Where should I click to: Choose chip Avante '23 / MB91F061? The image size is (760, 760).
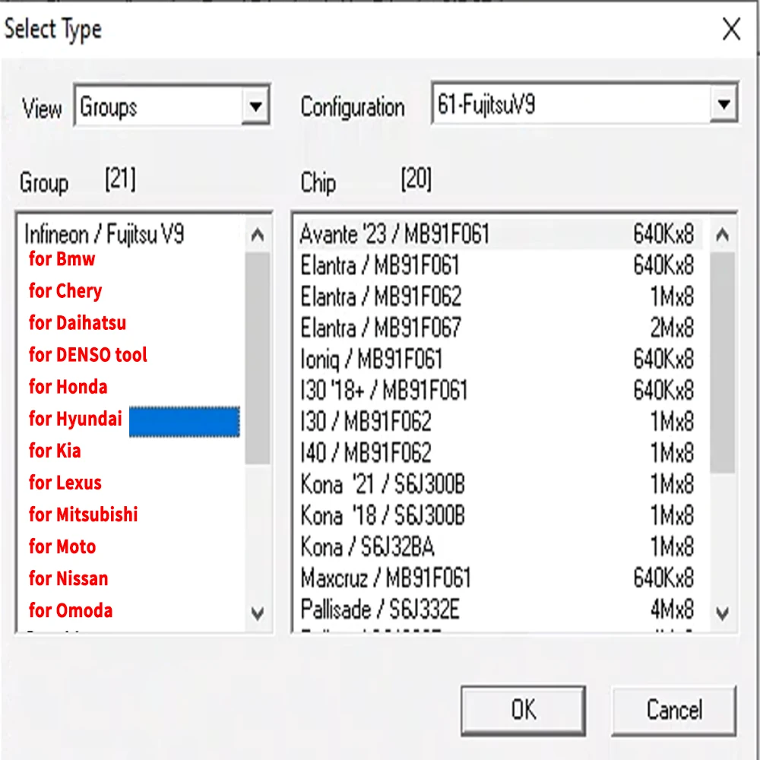[499, 234]
